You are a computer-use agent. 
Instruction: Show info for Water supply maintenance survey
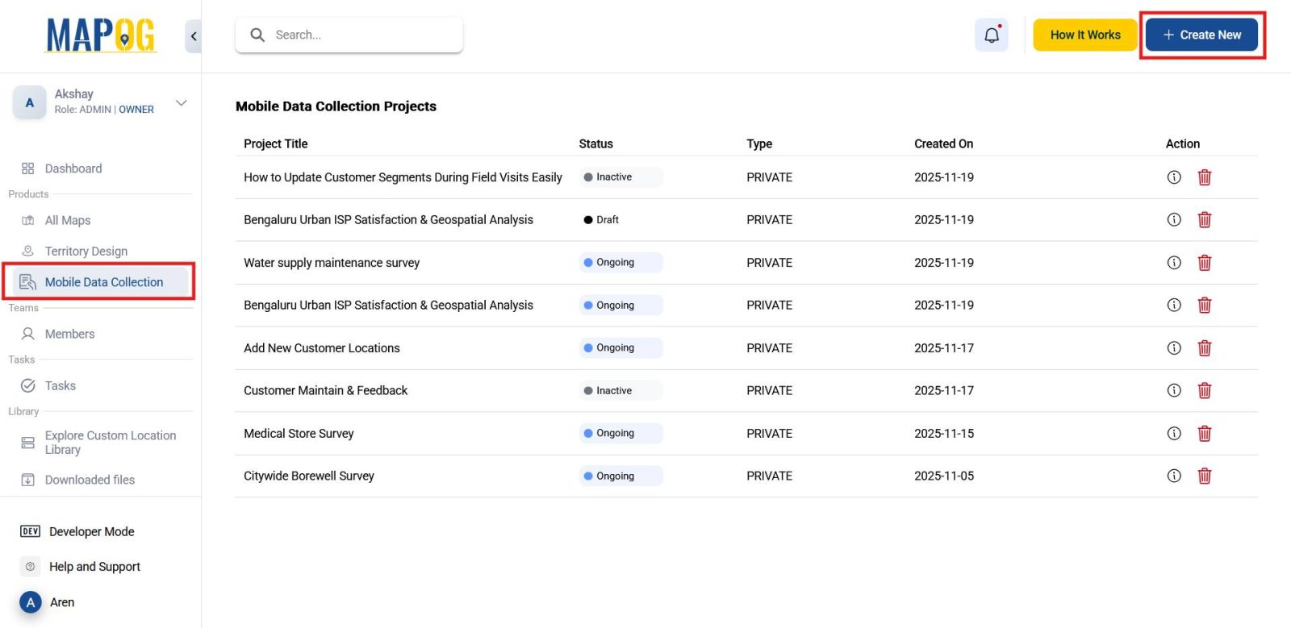tap(1174, 262)
